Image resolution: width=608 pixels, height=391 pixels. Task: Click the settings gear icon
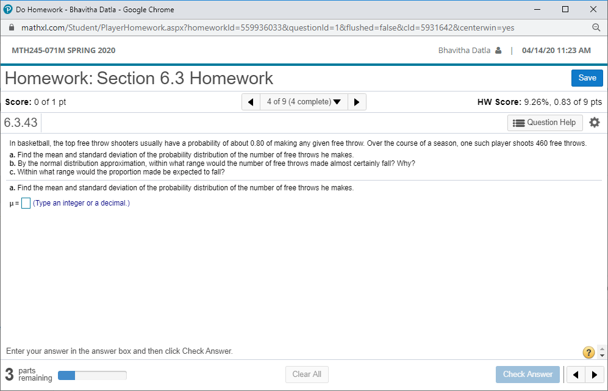click(x=595, y=123)
